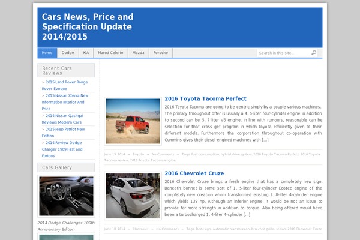Viewport: 360px width, 240px height.
Task: Click the red Toyota Tacoma thumbnail
Action: pyautogui.click(x=133, y=121)
